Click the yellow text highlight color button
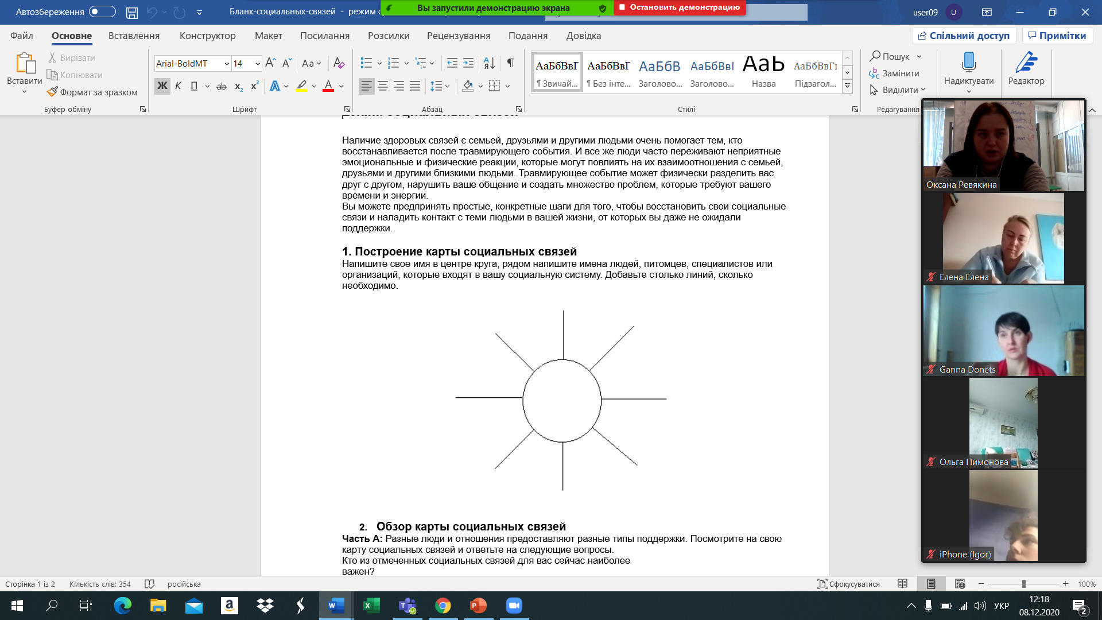The width and height of the screenshot is (1102, 620). pos(301,86)
